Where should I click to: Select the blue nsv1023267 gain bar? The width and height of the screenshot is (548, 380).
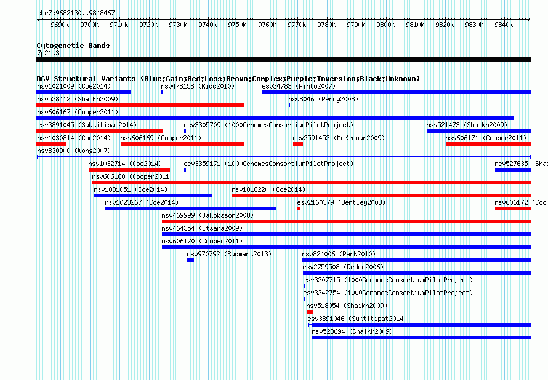190,208
